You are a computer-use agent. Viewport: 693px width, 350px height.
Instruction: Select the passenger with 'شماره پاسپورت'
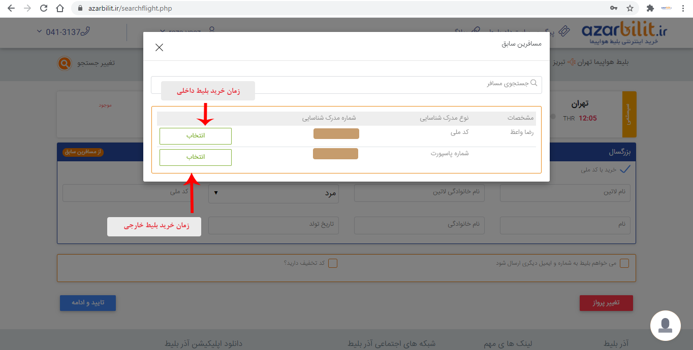pyautogui.click(x=196, y=157)
